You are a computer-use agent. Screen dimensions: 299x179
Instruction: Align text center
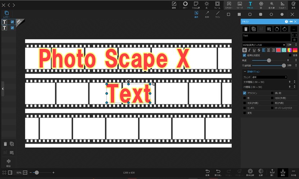268,50
